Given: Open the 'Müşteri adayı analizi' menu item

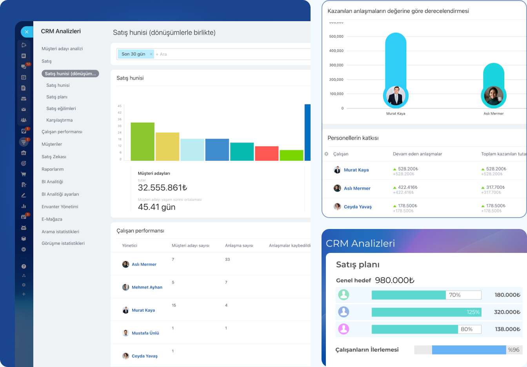Looking at the screenshot, I should (62, 49).
